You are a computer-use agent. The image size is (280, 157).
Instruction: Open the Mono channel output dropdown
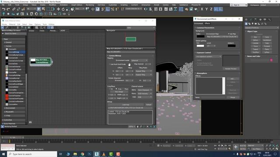click(145, 93)
